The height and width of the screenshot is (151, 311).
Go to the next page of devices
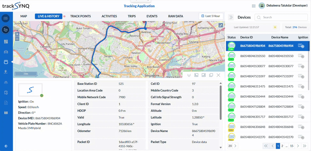coord(298,146)
